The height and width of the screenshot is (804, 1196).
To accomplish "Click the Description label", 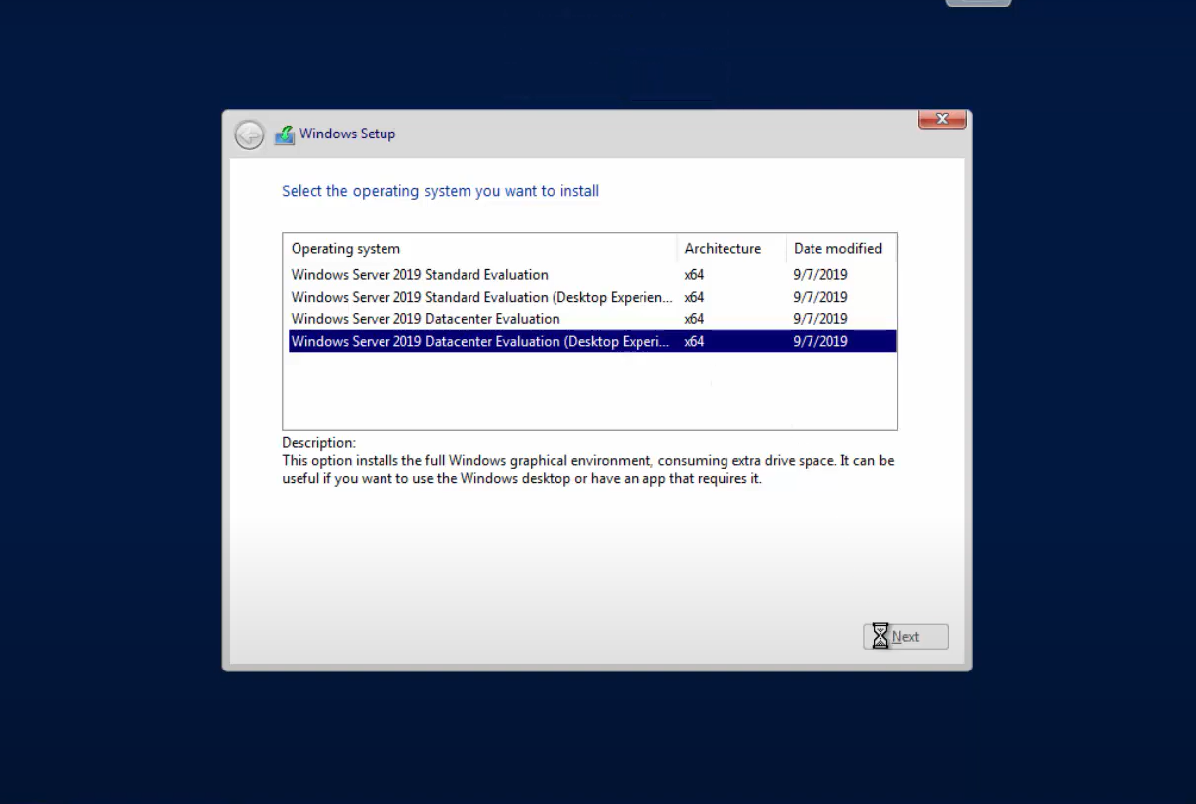I will (319, 443).
